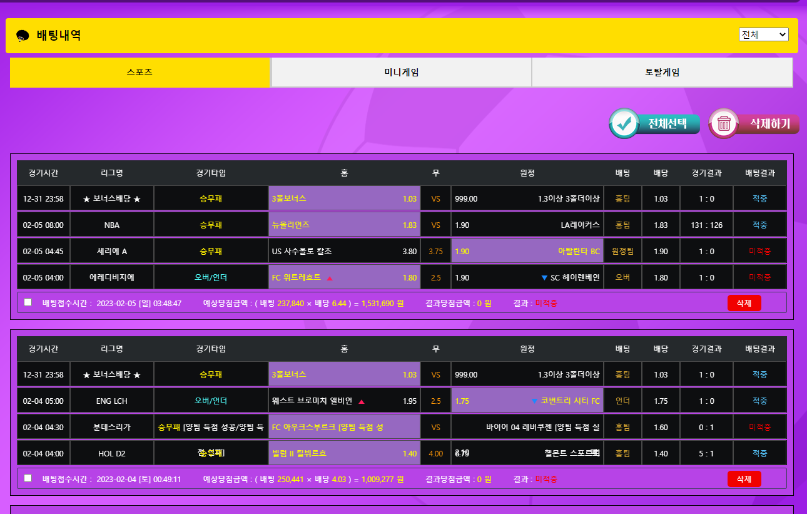Viewport: 807px width, 514px height.
Task: Click the 빌럼 II 틸뷔르흐 home cell
Action: (344, 453)
